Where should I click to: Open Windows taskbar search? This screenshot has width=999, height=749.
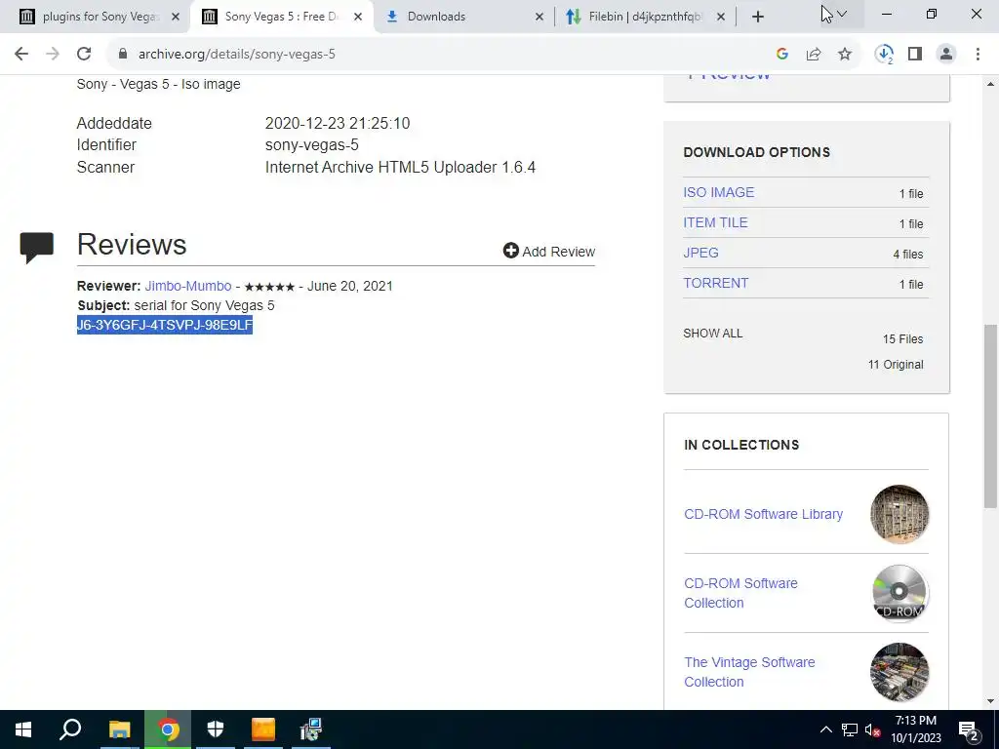70,729
